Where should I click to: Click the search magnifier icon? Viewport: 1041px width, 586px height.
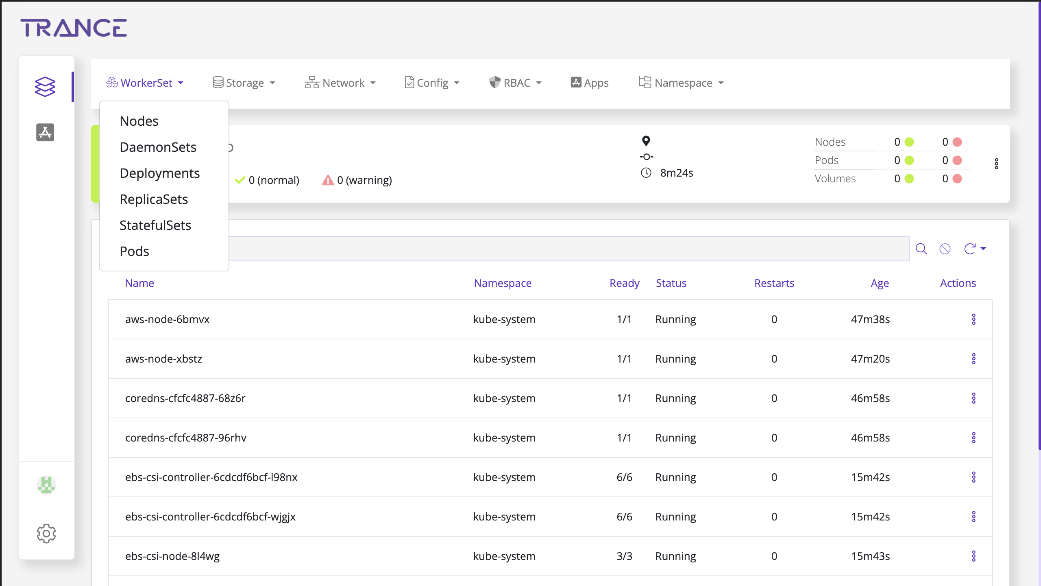point(921,249)
